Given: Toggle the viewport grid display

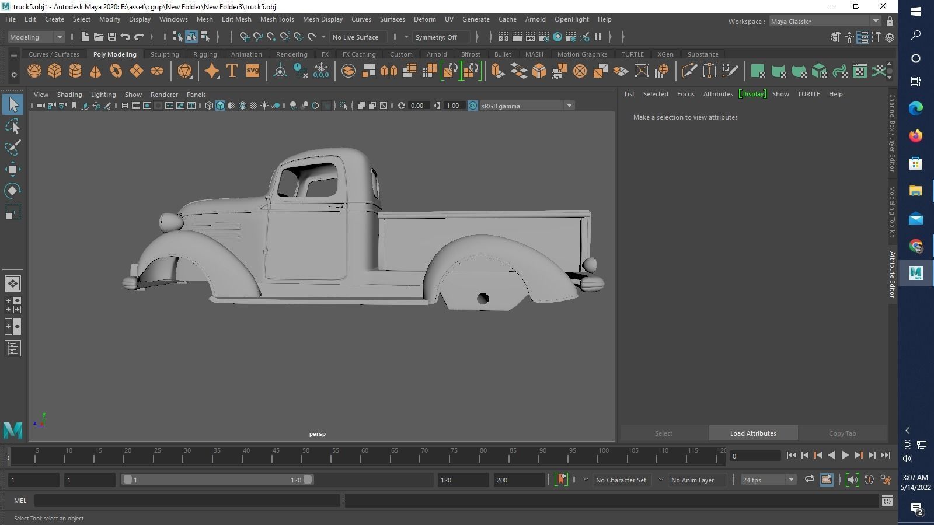Looking at the screenshot, I should tap(125, 106).
